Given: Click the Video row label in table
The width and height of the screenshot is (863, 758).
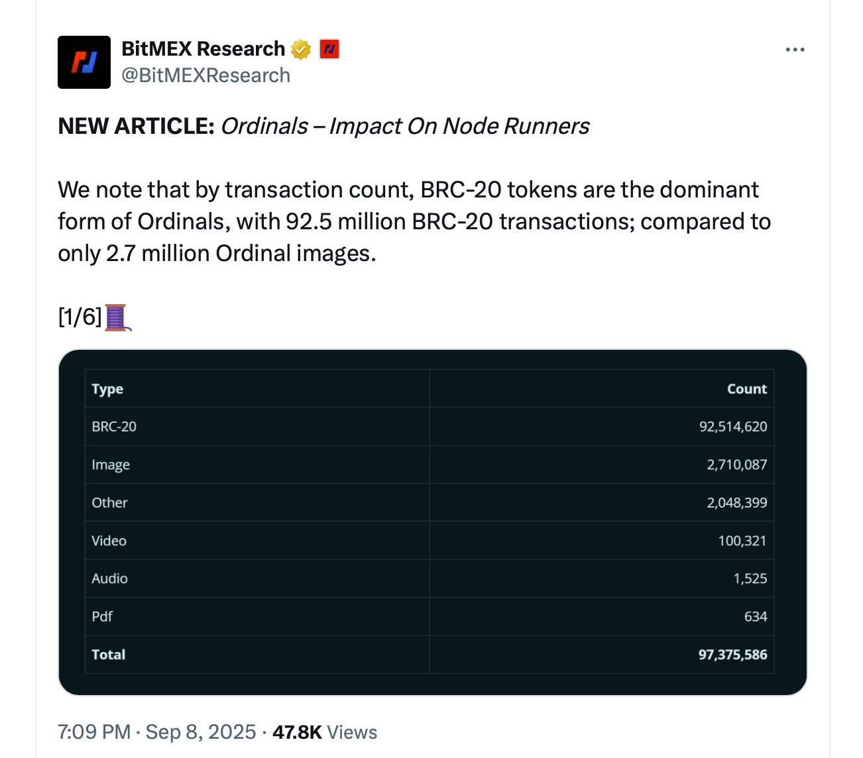Looking at the screenshot, I should click(x=109, y=541).
